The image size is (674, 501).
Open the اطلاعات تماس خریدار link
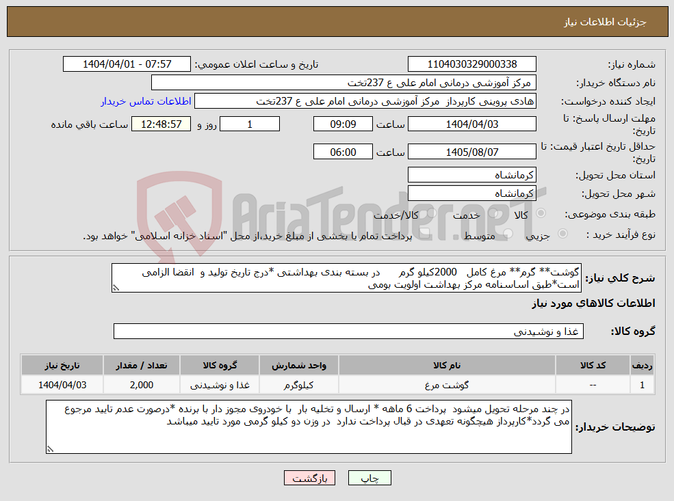(x=146, y=101)
